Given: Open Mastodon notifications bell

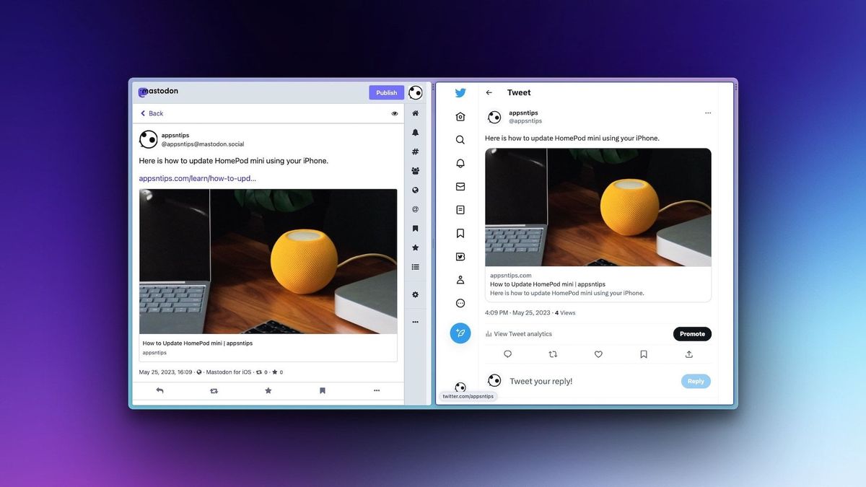Looking at the screenshot, I should click(415, 132).
